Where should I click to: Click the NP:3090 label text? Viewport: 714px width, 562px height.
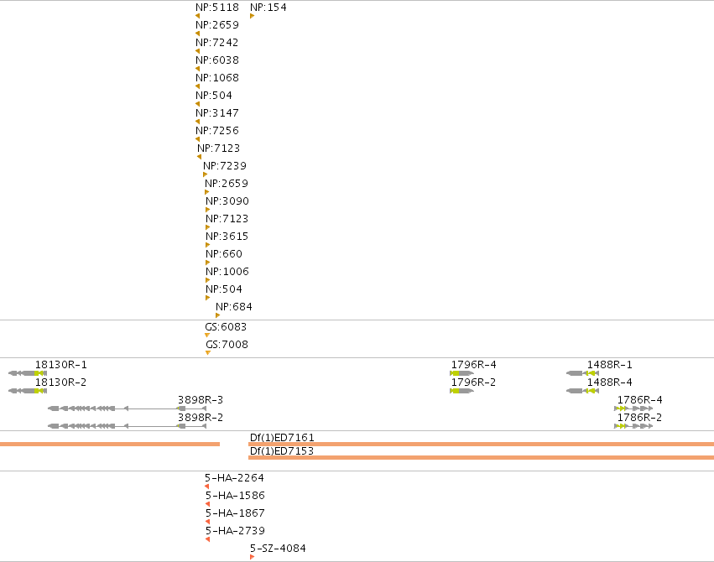pyautogui.click(x=227, y=201)
